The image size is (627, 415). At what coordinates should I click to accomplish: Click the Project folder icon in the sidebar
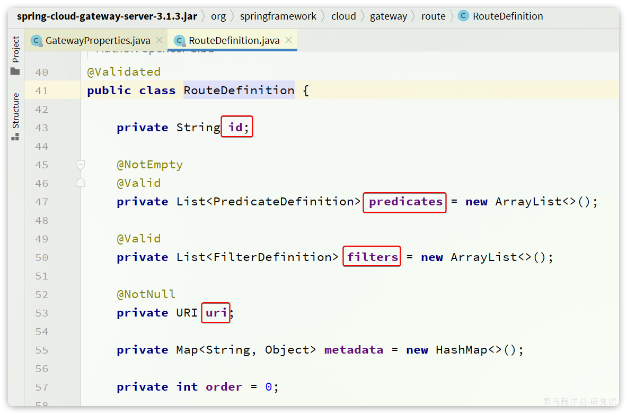click(15, 71)
